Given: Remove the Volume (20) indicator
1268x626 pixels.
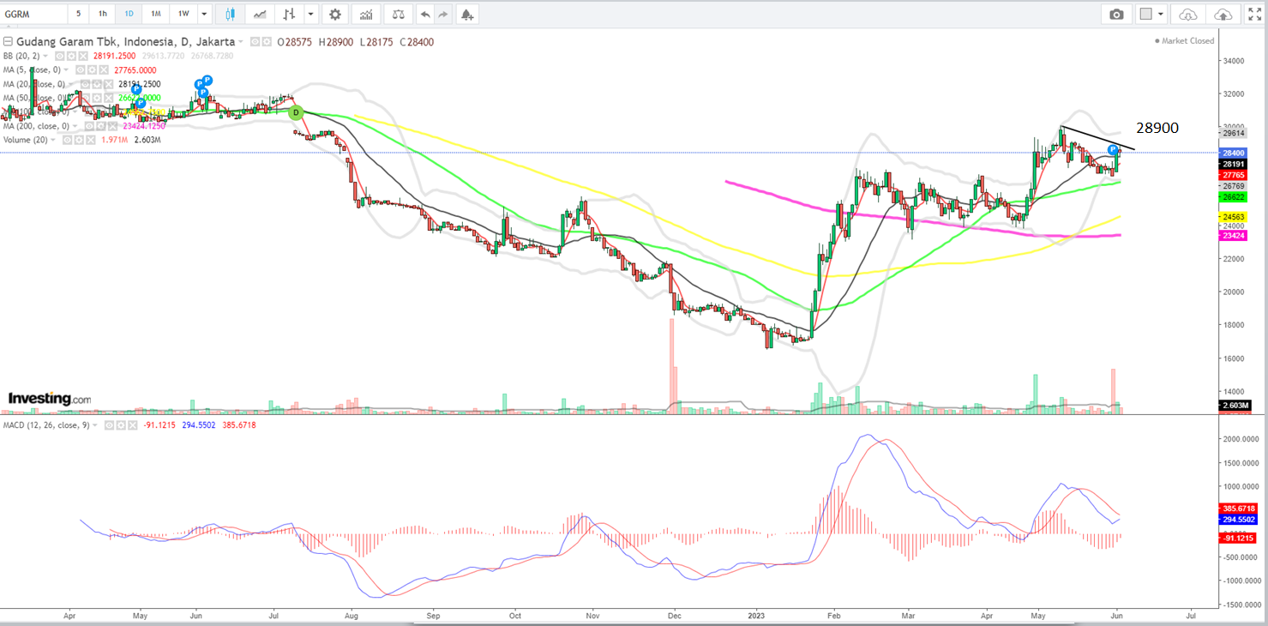Looking at the screenshot, I should (91, 140).
